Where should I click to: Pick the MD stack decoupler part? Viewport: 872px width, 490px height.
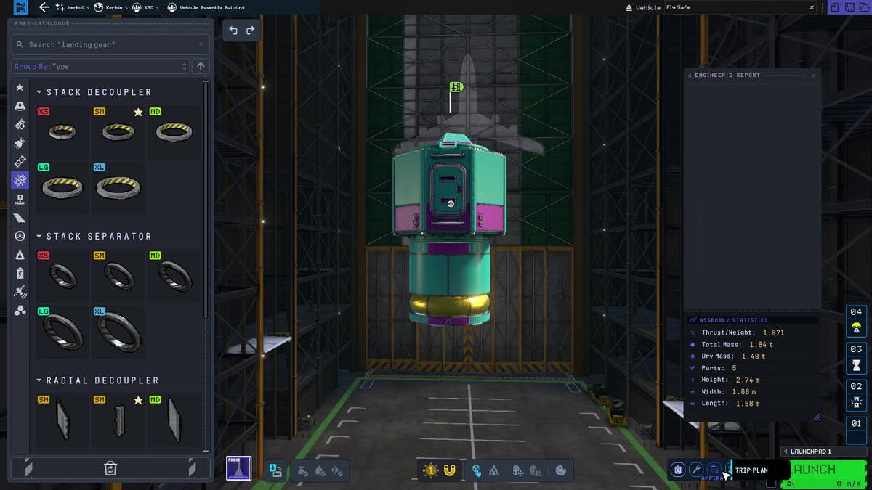point(174,131)
